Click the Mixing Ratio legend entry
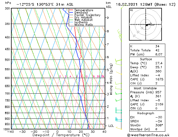Image resolution: width=178 pixels, height=137 pixels. point(81,25)
